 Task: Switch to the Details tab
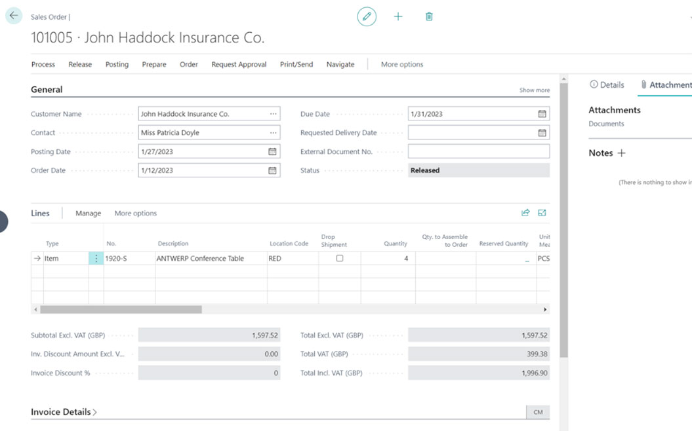pos(607,84)
